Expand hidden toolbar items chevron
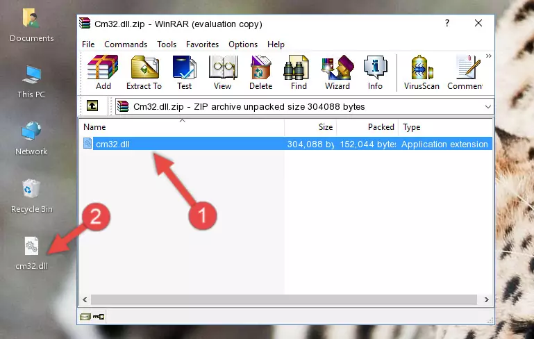Screen dimensions: 534x339 pyautogui.click(x=489, y=56)
